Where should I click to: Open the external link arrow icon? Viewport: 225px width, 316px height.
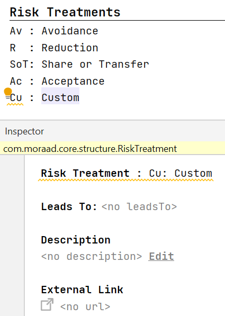pos(47,304)
